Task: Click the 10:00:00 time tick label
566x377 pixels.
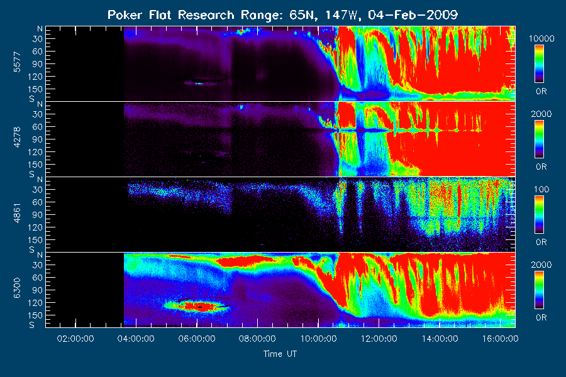Action: click(318, 339)
